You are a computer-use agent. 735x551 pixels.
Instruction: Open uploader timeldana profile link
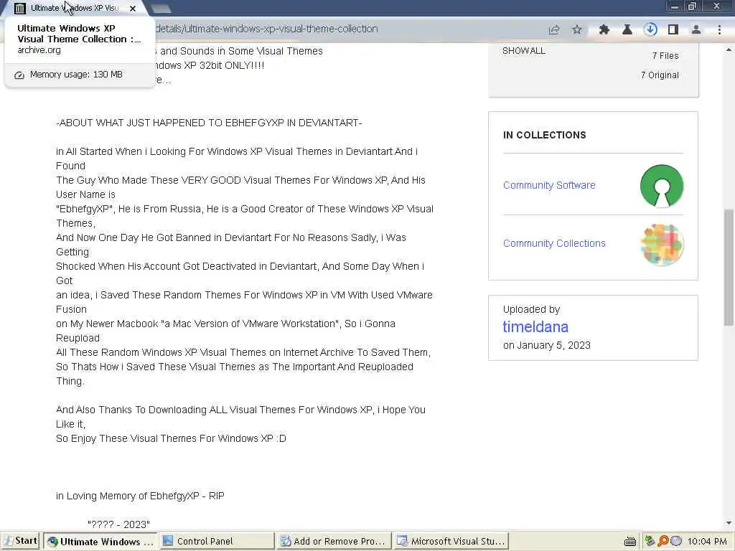pos(535,326)
